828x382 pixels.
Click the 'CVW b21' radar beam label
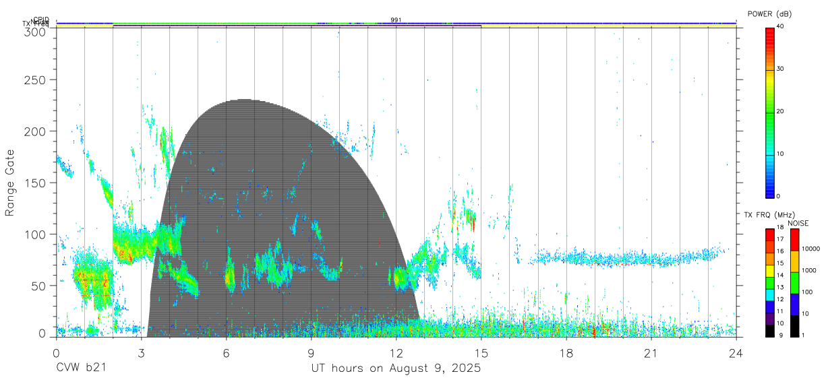[x=81, y=369]
